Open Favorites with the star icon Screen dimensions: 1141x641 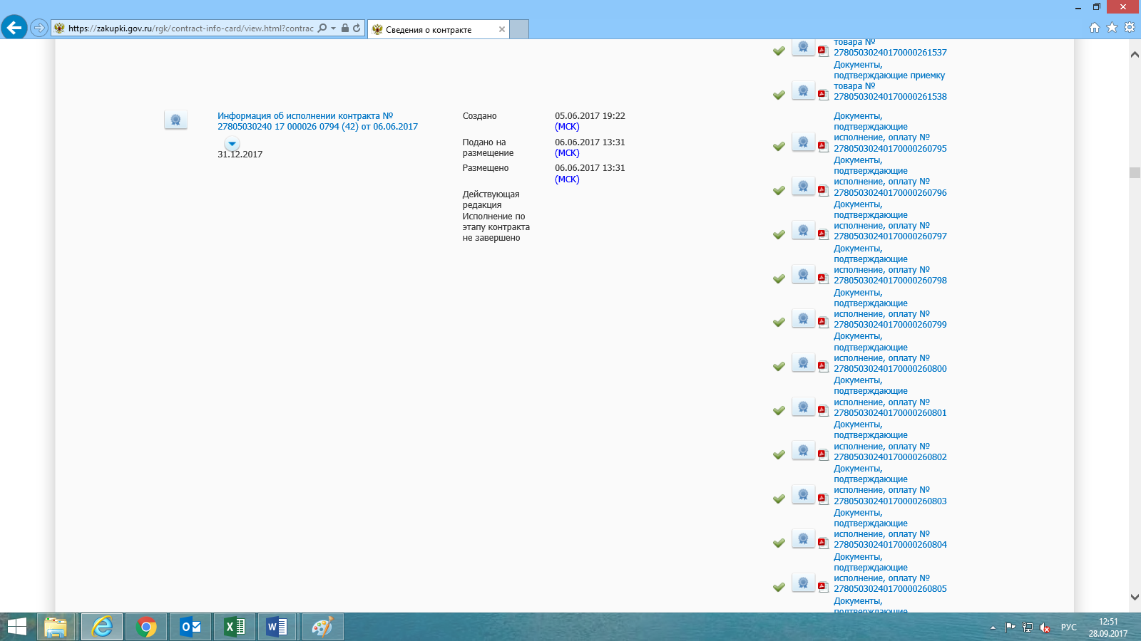click(x=1112, y=28)
